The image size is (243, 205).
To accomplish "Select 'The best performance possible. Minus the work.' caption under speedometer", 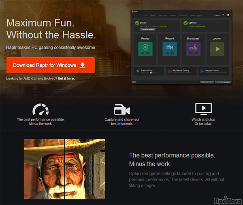I will [41, 122].
